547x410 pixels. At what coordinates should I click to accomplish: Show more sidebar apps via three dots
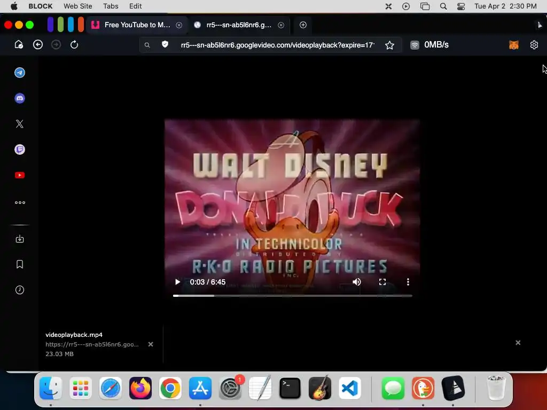click(x=20, y=202)
